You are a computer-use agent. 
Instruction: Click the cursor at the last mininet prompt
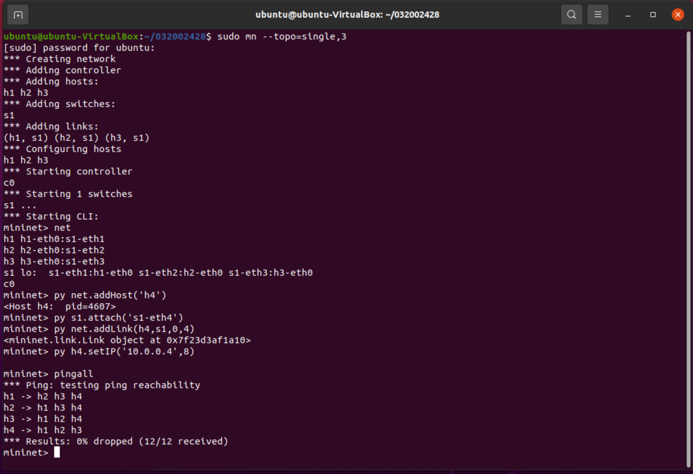pos(57,452)
